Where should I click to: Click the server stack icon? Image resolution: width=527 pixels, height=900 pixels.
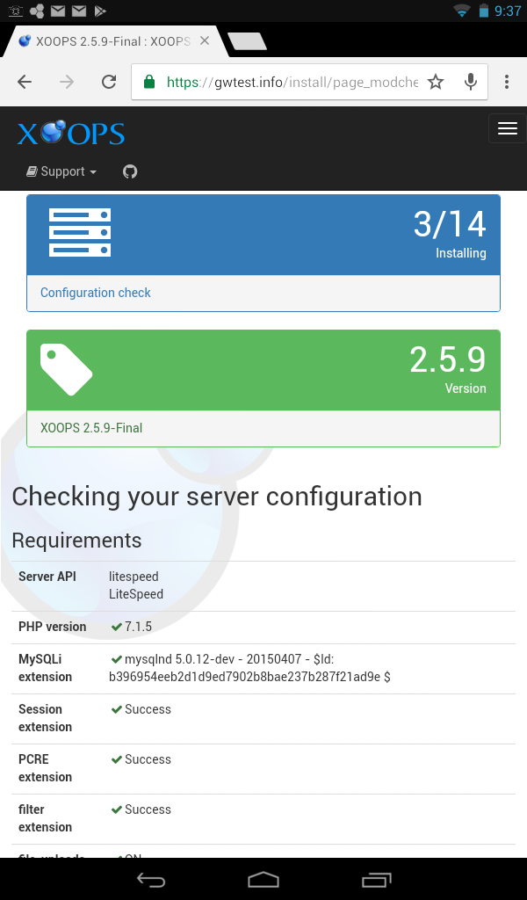click(x=80, y=232)
